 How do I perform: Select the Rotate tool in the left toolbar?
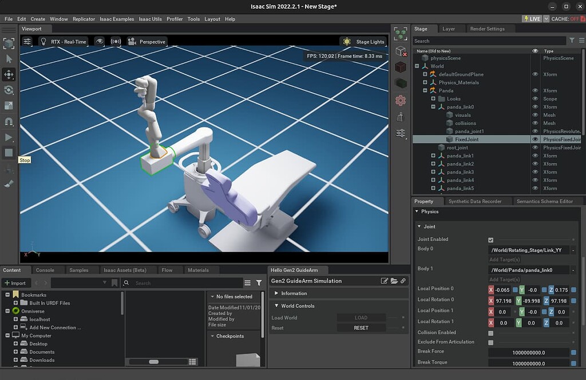[x=7, y=90]
